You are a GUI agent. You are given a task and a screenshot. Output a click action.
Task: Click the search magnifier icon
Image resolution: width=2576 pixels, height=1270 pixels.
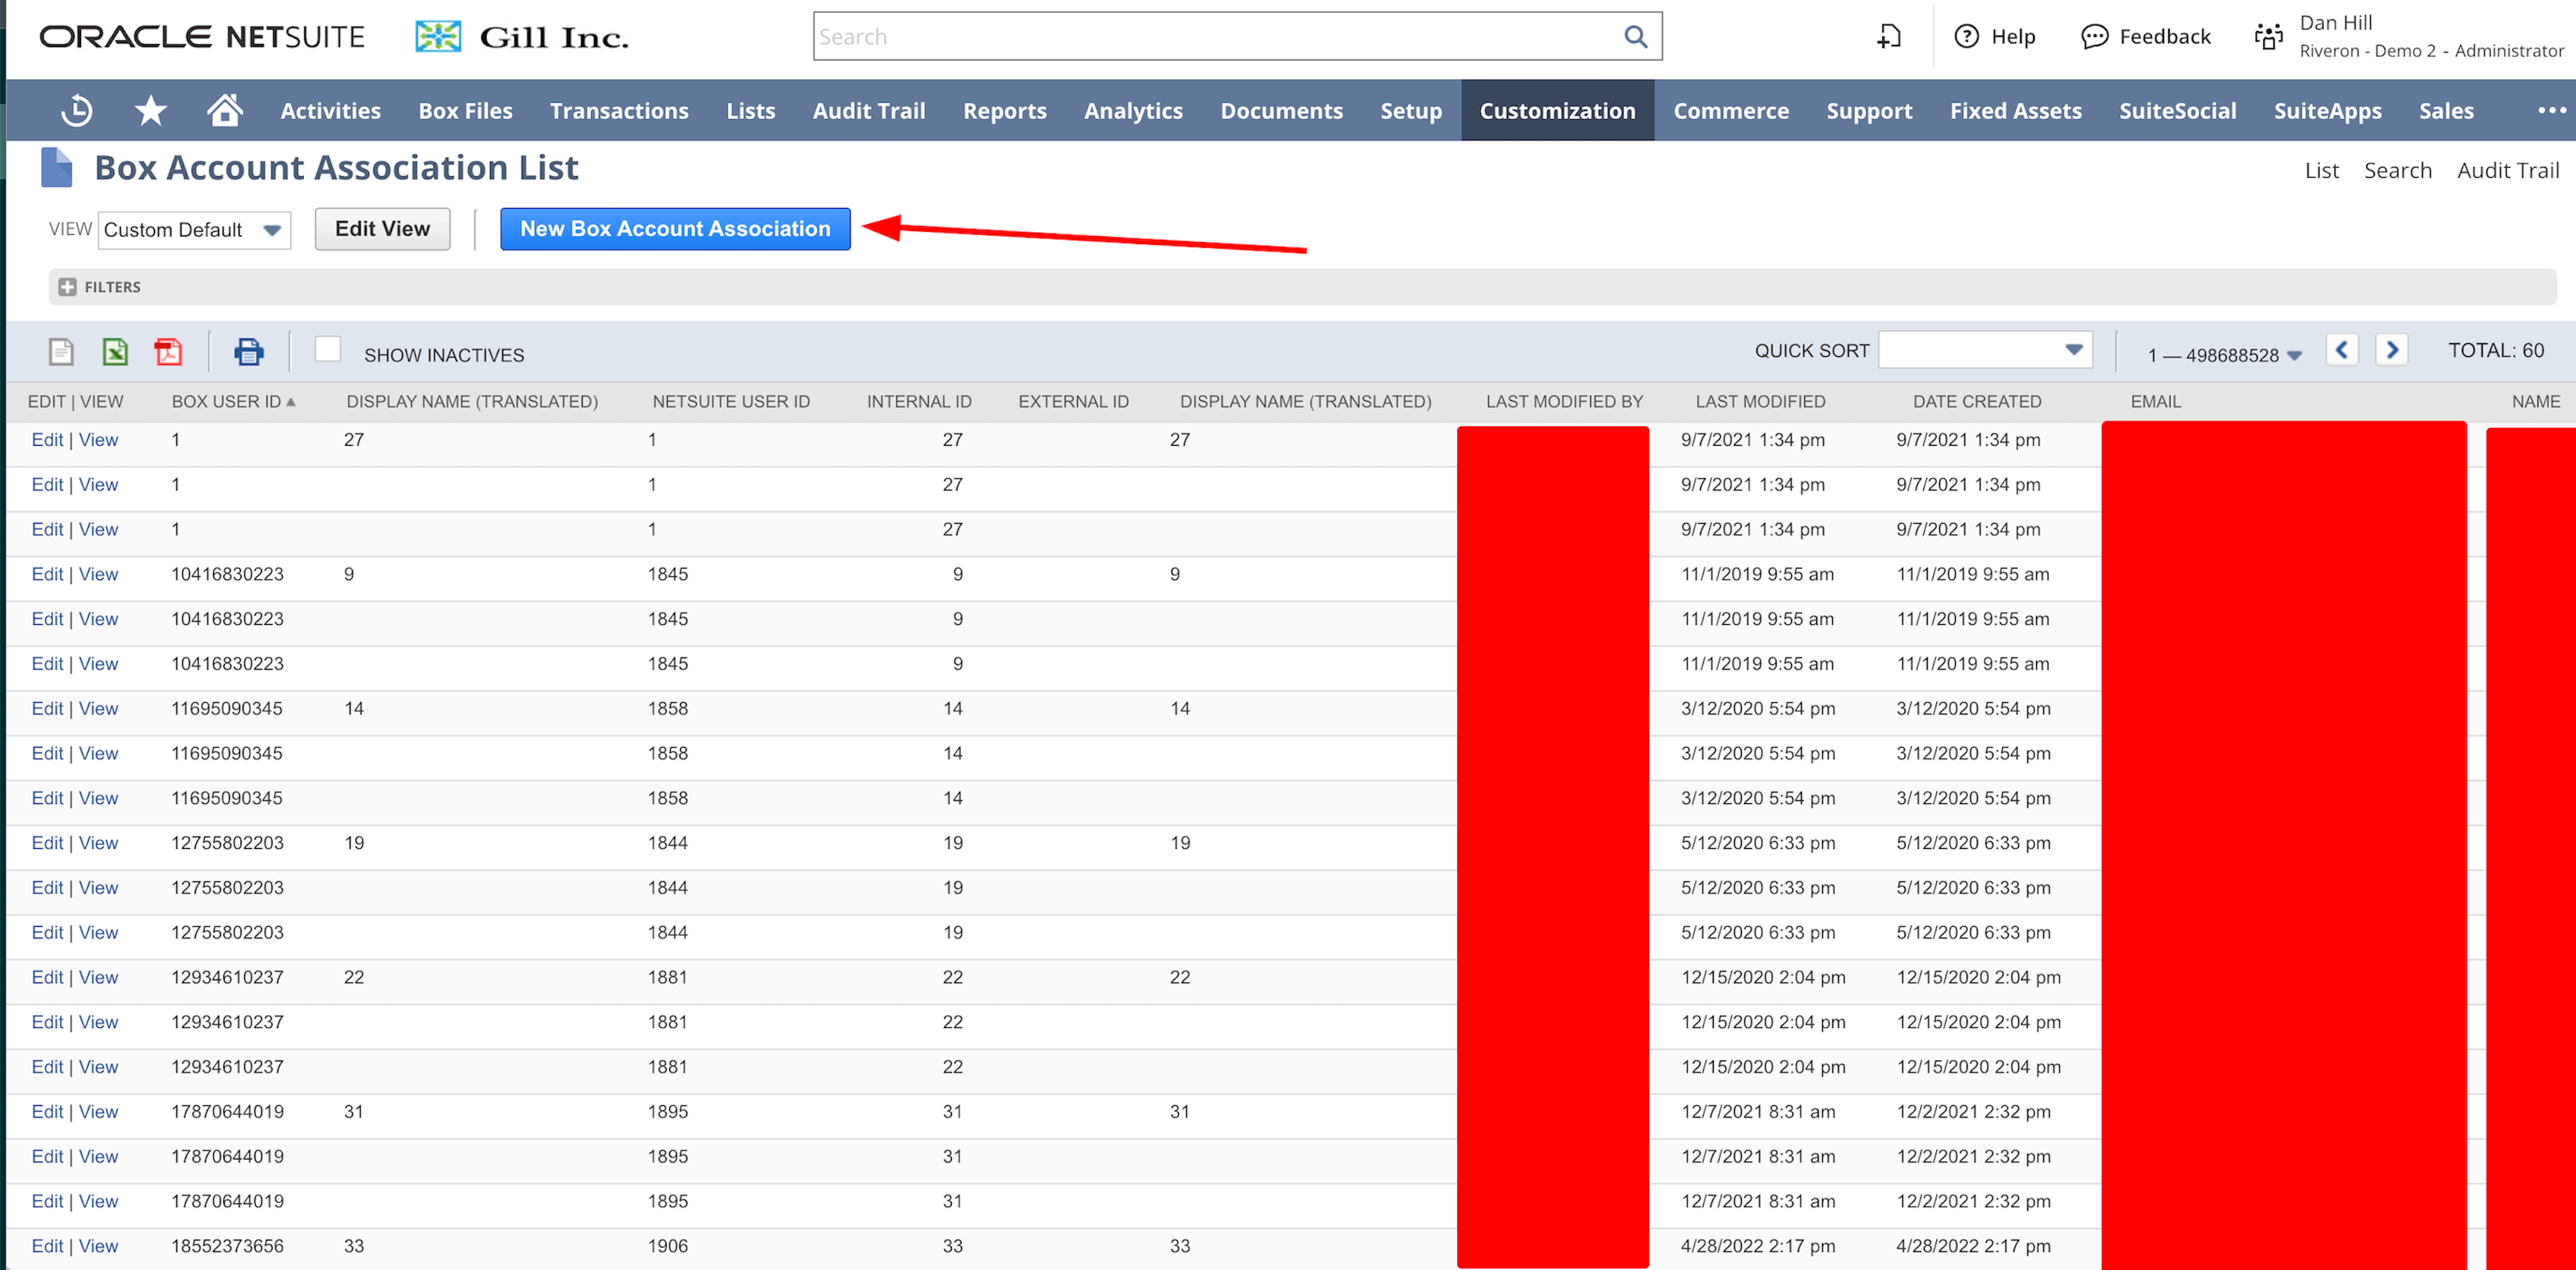point(1635,37)
